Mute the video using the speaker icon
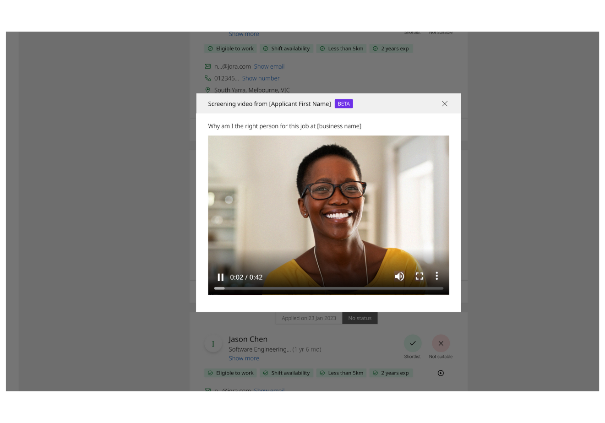605x423 pixels. click(399, 277)
